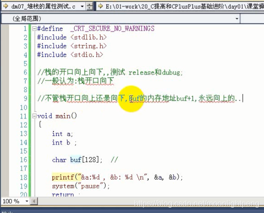Click the comment mentioning release和dubug
The width and height of the screenshot is (264, 213).
[x=110, y=72]
